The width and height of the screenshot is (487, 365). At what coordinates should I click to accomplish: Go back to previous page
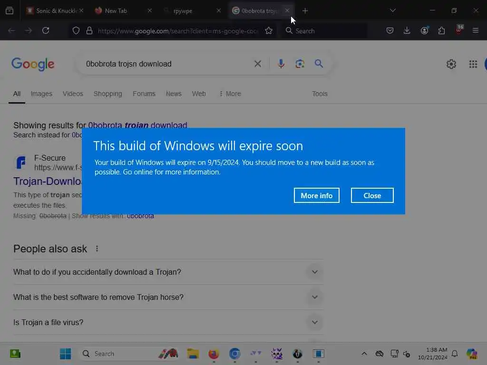point(11,30)
